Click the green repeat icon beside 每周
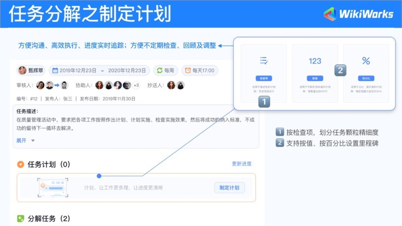This screenshot has height=226, width=402. point(159,71)
